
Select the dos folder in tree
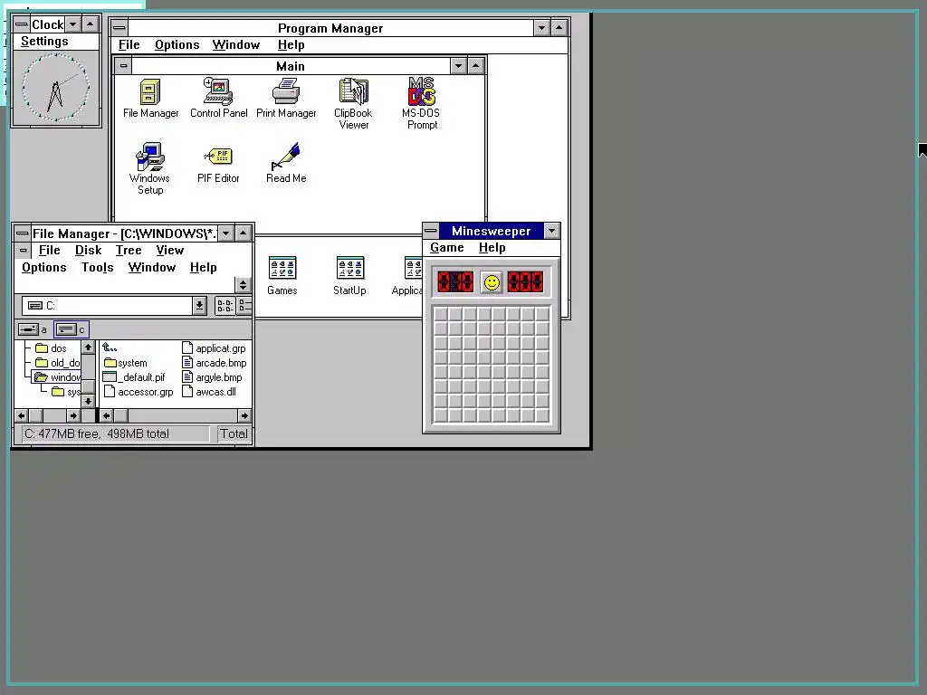(51, 348)
